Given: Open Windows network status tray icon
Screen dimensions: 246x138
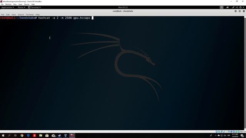Looking at the screenshot, I should tap(222, 135).
